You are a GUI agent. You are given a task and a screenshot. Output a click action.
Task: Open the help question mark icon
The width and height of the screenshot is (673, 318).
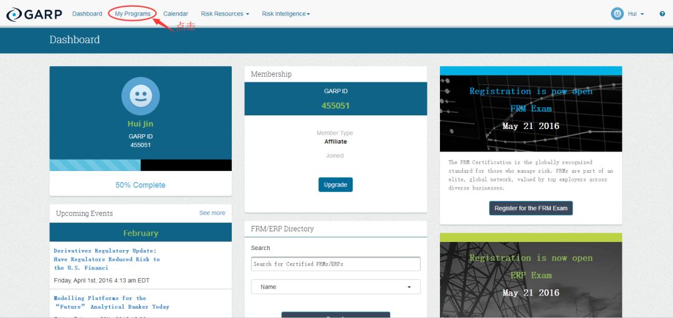pos(662,14)
